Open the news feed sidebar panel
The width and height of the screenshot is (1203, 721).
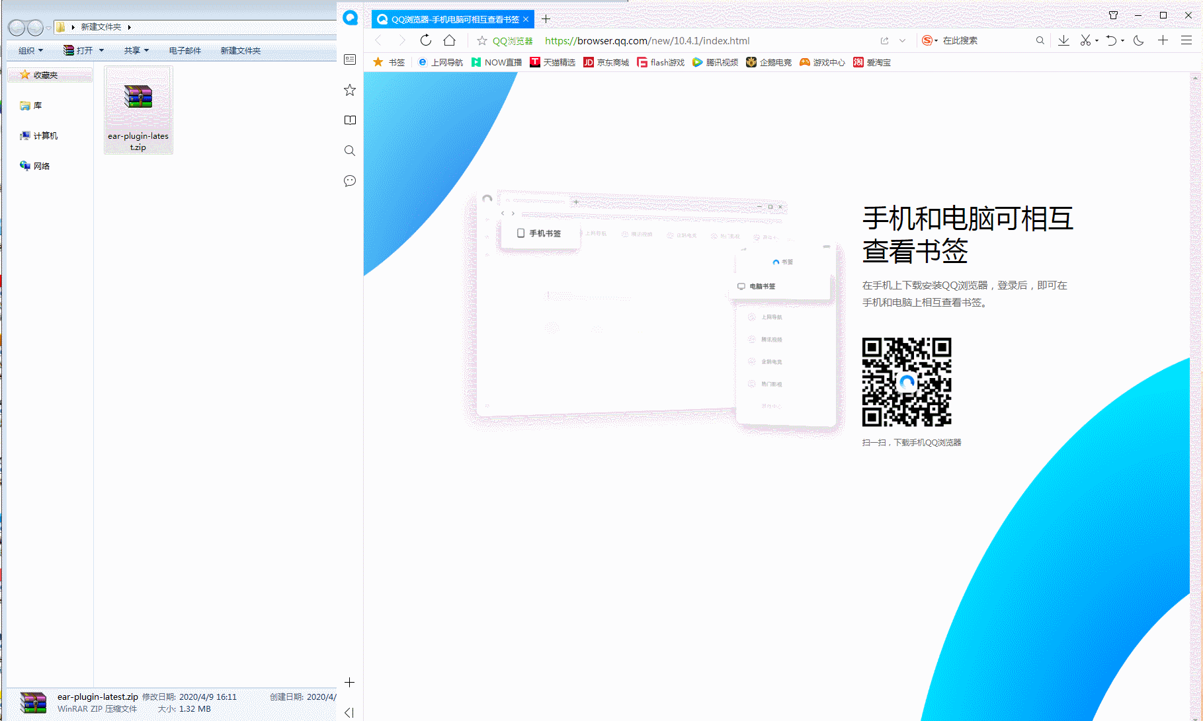coord(350,59)
